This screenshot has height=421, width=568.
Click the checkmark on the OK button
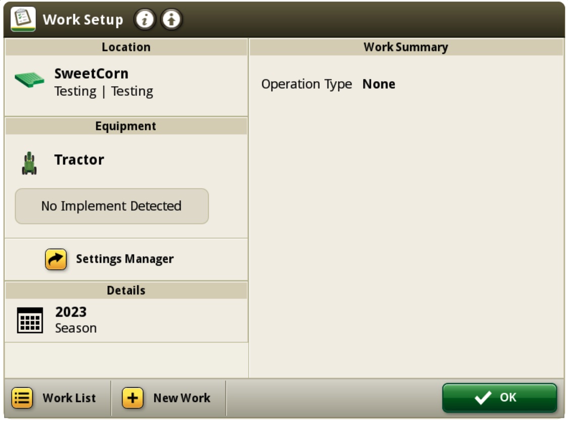coord(483,397)
